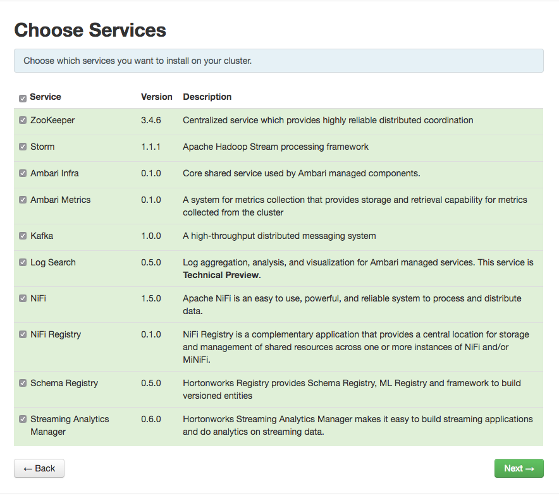Click the cluster services instruction banner

[x=278, y=61]
